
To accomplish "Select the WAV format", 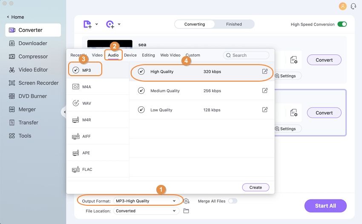I will coord(98,103).
